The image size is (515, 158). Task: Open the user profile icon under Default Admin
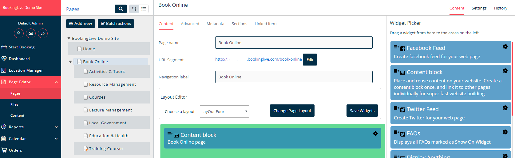tap(18, 33)
